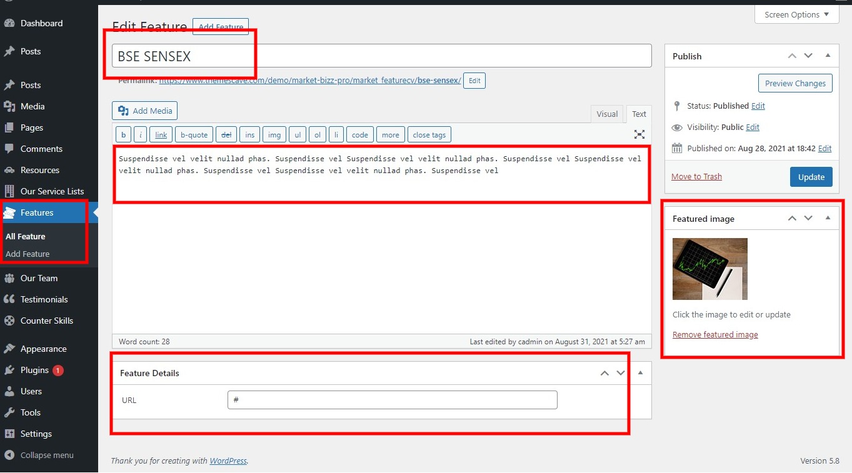Select Add Feature submenu item
Image resolution: width=852 pixels, height=473 pixels.
(28, 254)
